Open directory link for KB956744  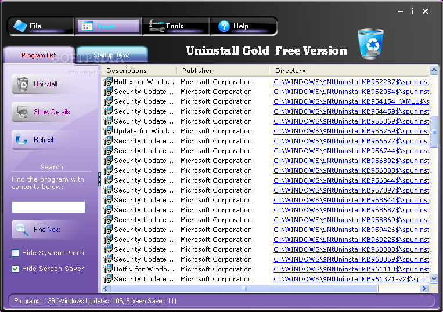click(351, 151)
